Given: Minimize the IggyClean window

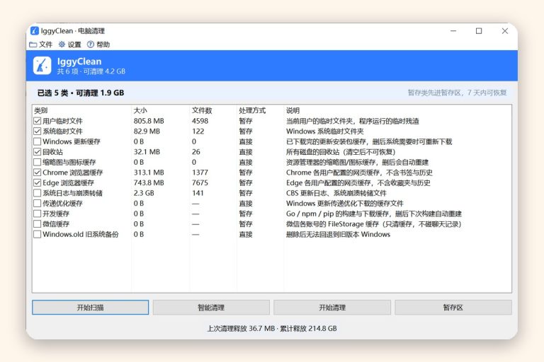Looking at the screenshot, I should [x=453, y=31].
